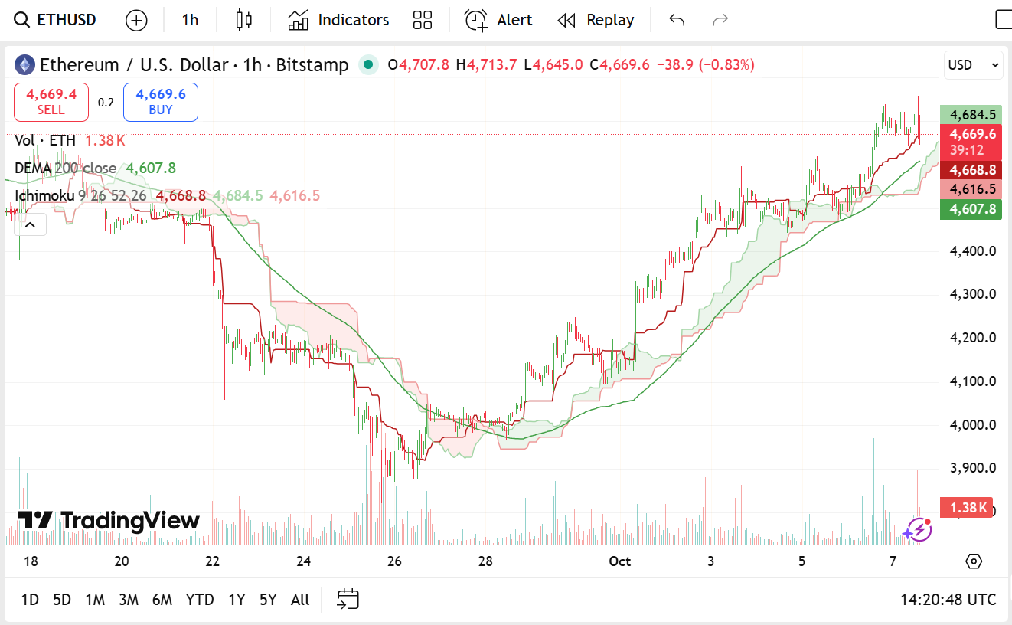Click the 14:20:48 UTC timezone clock
The height and width of the screenshot is (625, 1012).
[x=948, y=599]
